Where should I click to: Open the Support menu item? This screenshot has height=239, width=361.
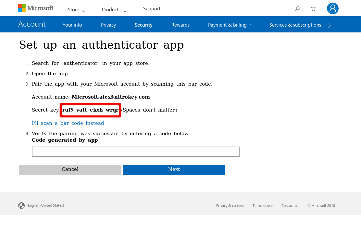click(x=152, y=9)
